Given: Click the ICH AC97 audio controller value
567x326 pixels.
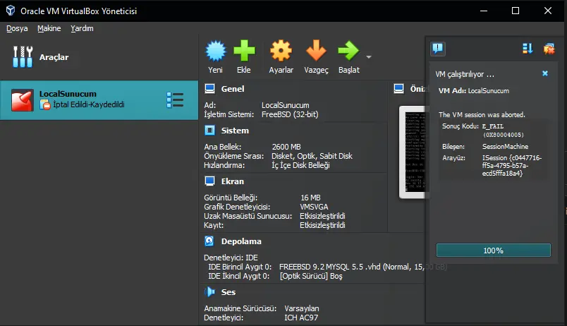Looking at the screenshot, I should click(x=301, y=318).
